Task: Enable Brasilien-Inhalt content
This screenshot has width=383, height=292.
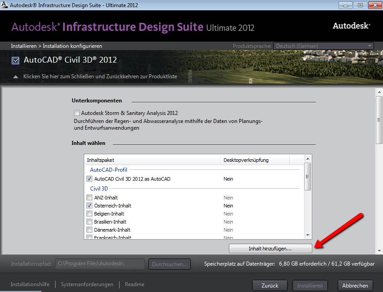Action: click(89, 222)
